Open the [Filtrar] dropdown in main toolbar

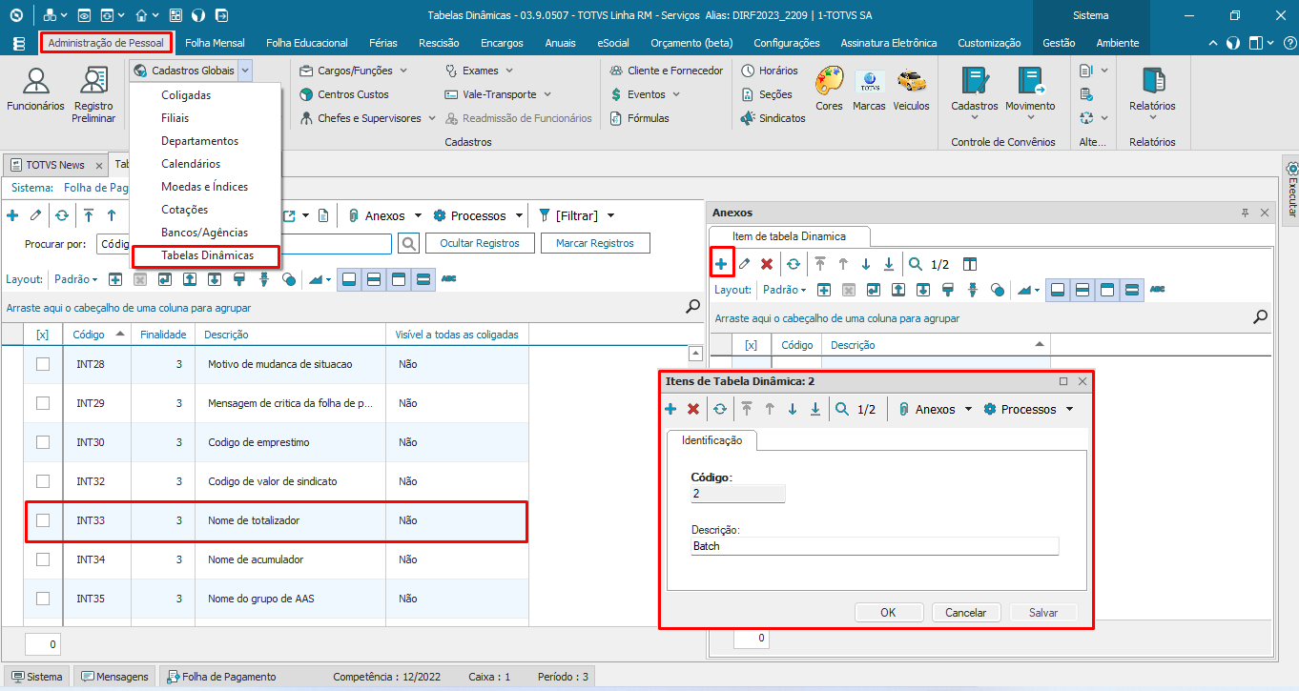point(610,215)
